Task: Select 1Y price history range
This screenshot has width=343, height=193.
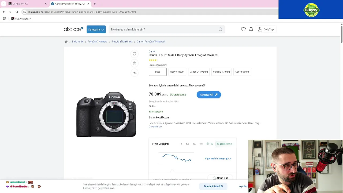Action: click(181, 144)
